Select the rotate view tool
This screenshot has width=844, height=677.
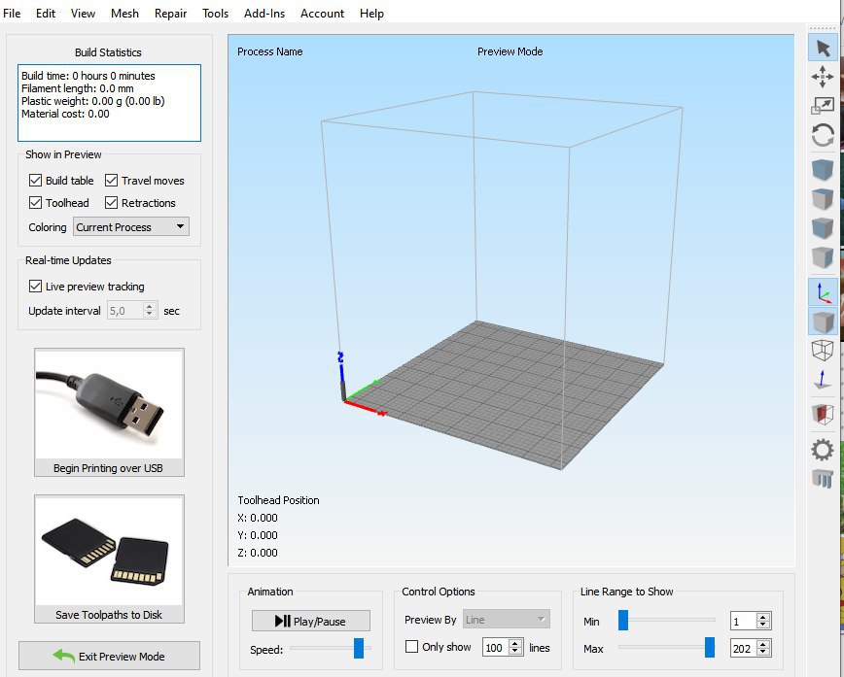[823, 134]
